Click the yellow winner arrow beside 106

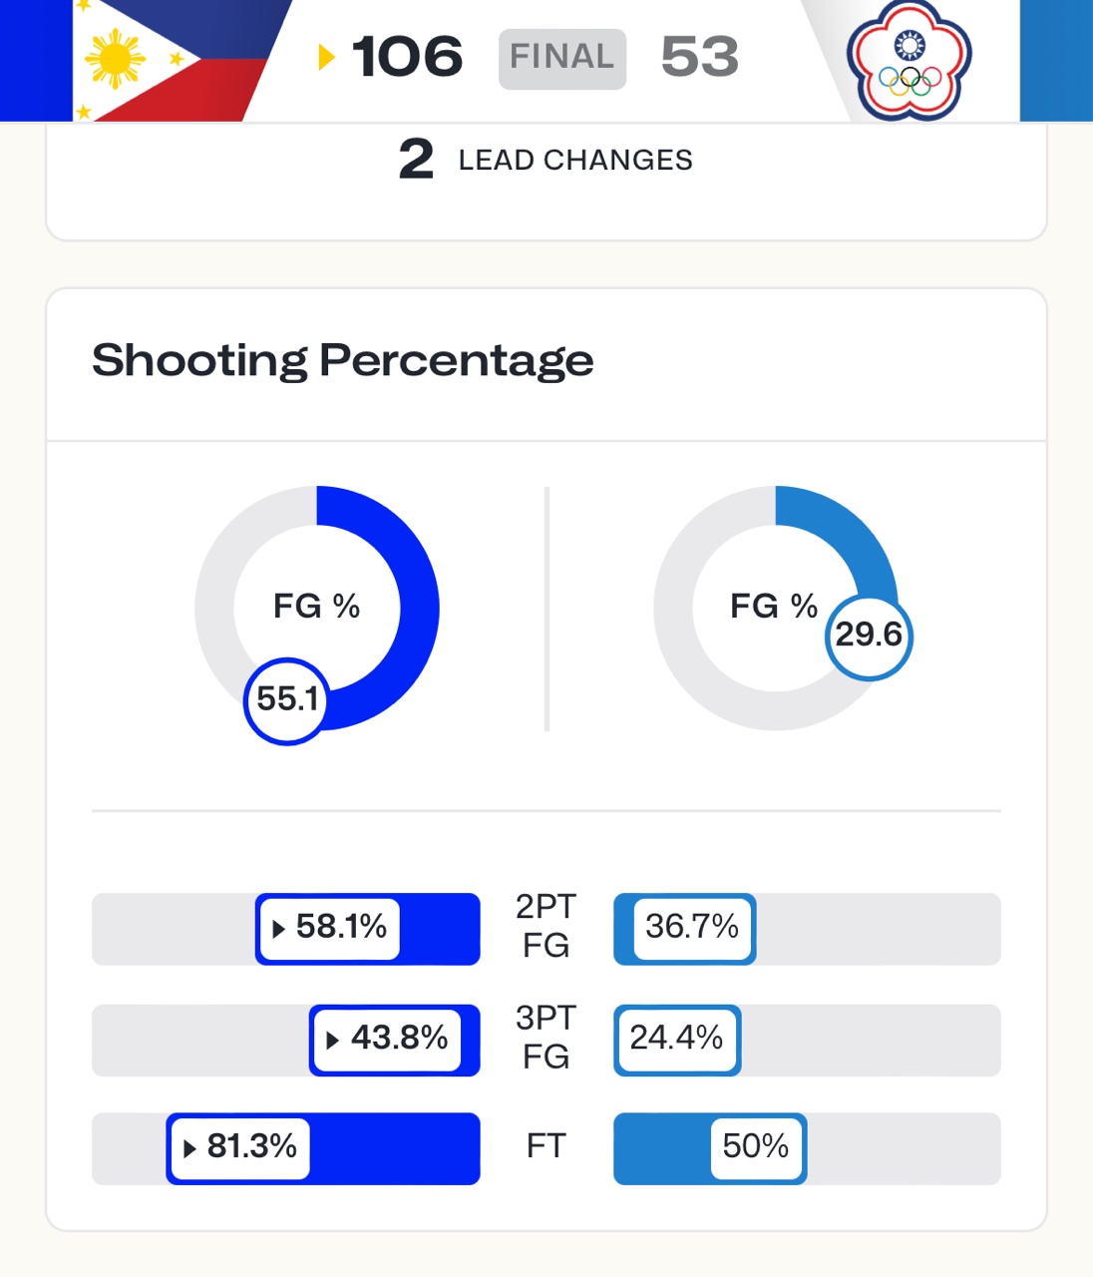[325, 57]
